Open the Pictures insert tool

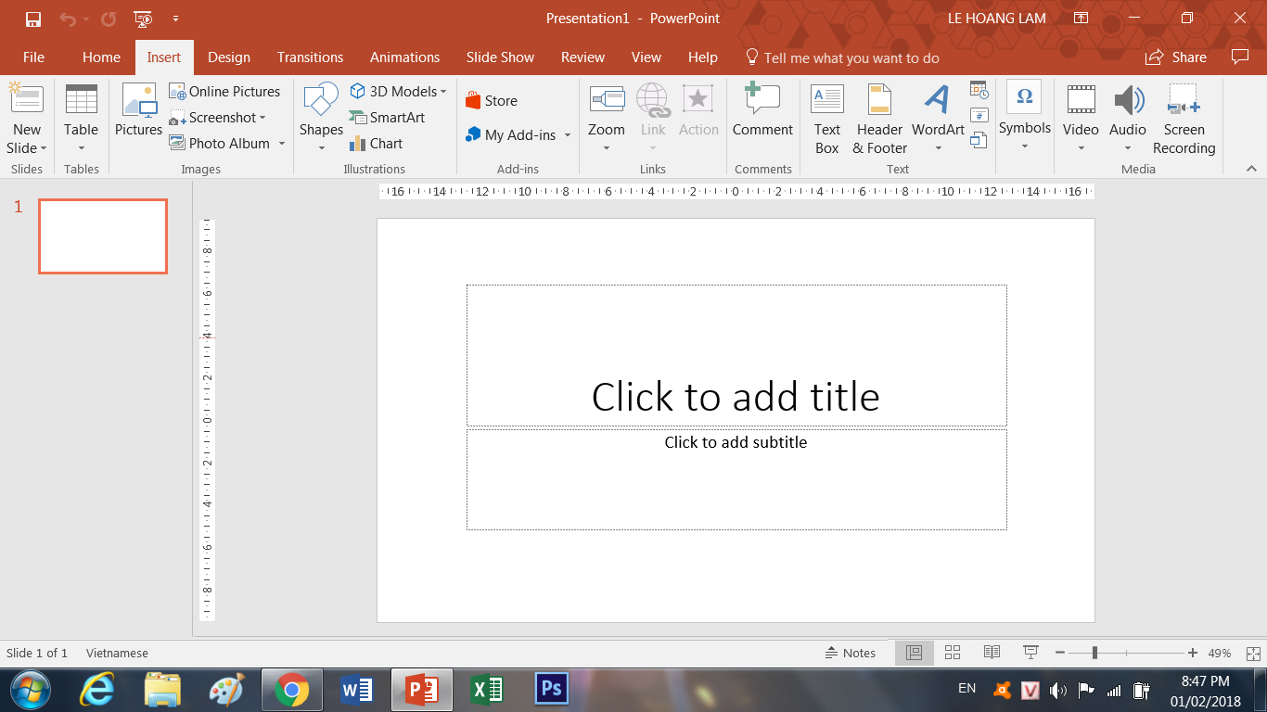coord(138,111)
